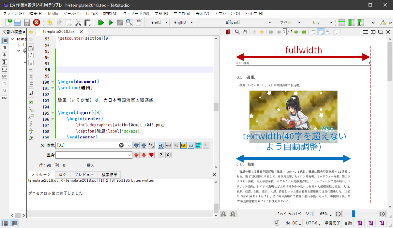Save the document with the floppy disk icon
The width and height of the screenshot is (393, 228).
point(27,22)
